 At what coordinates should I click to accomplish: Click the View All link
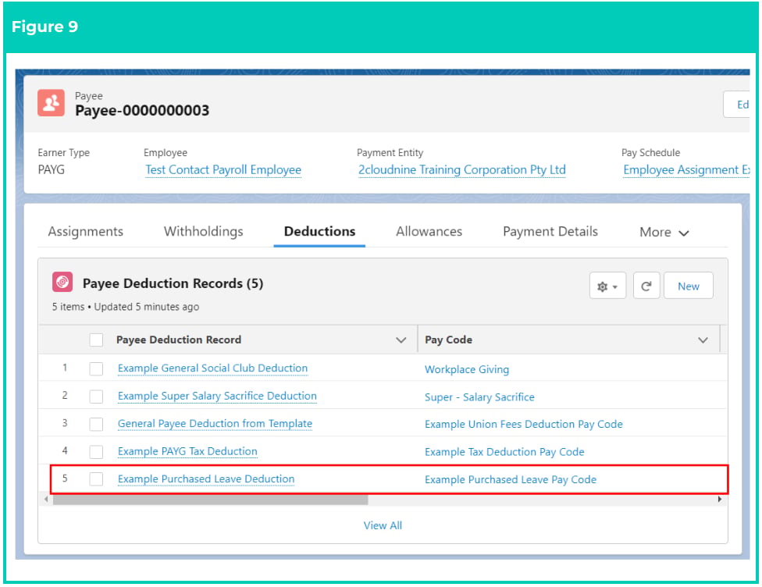[383, 525]
